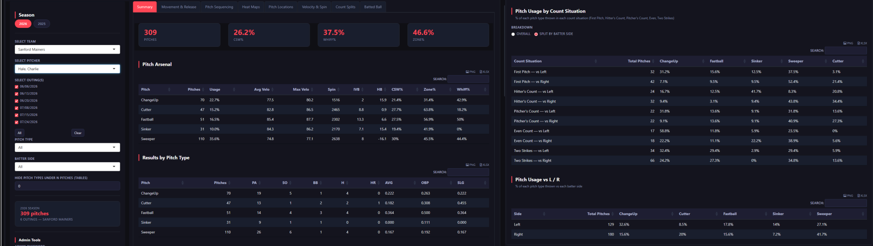Click the 37.5% Whiff% stat card
Screen dimensions: 873x246
[359, 35]
